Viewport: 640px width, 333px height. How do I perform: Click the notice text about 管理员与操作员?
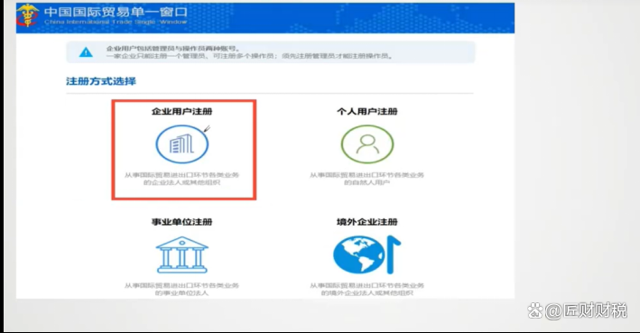tap(249, 52)
